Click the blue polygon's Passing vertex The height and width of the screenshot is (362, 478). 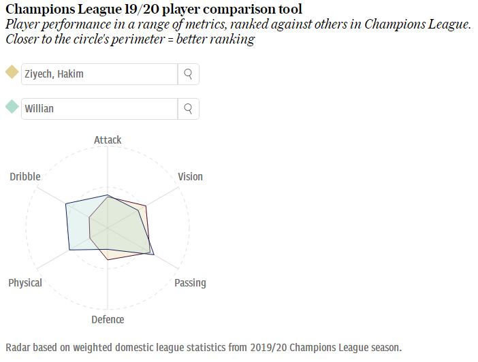point(154,254)
